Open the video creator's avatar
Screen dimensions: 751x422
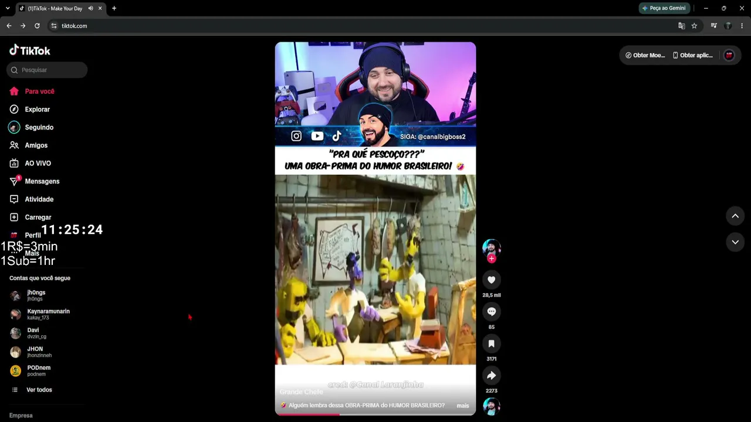point(492,248)
